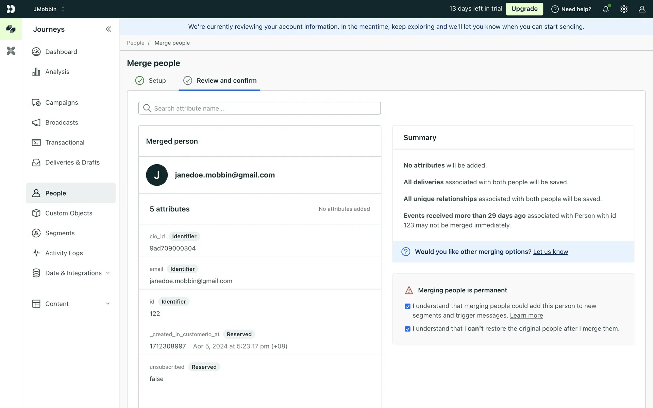The height and width of the screenshot is (408, 653).
Task: Click the Dashboard gauge icon
Action: pos(36,52)
